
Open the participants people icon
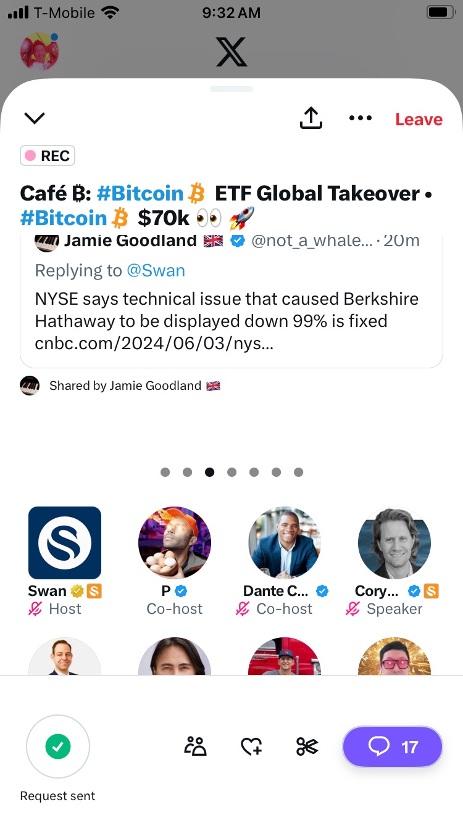coord(196,746)
